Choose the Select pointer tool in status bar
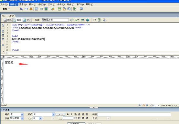Image resolution: width=179 pixels, height=124 pixels. (140, 105)
